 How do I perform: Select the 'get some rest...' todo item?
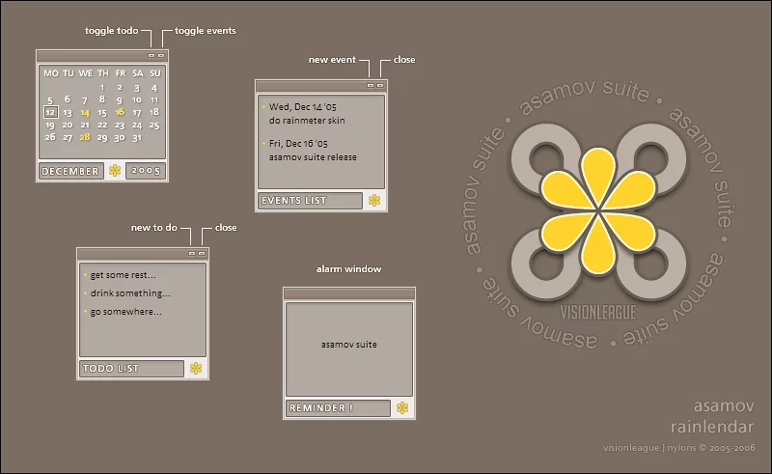click(123, 275)
